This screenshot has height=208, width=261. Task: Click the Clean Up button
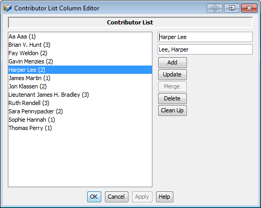point(172,110)
